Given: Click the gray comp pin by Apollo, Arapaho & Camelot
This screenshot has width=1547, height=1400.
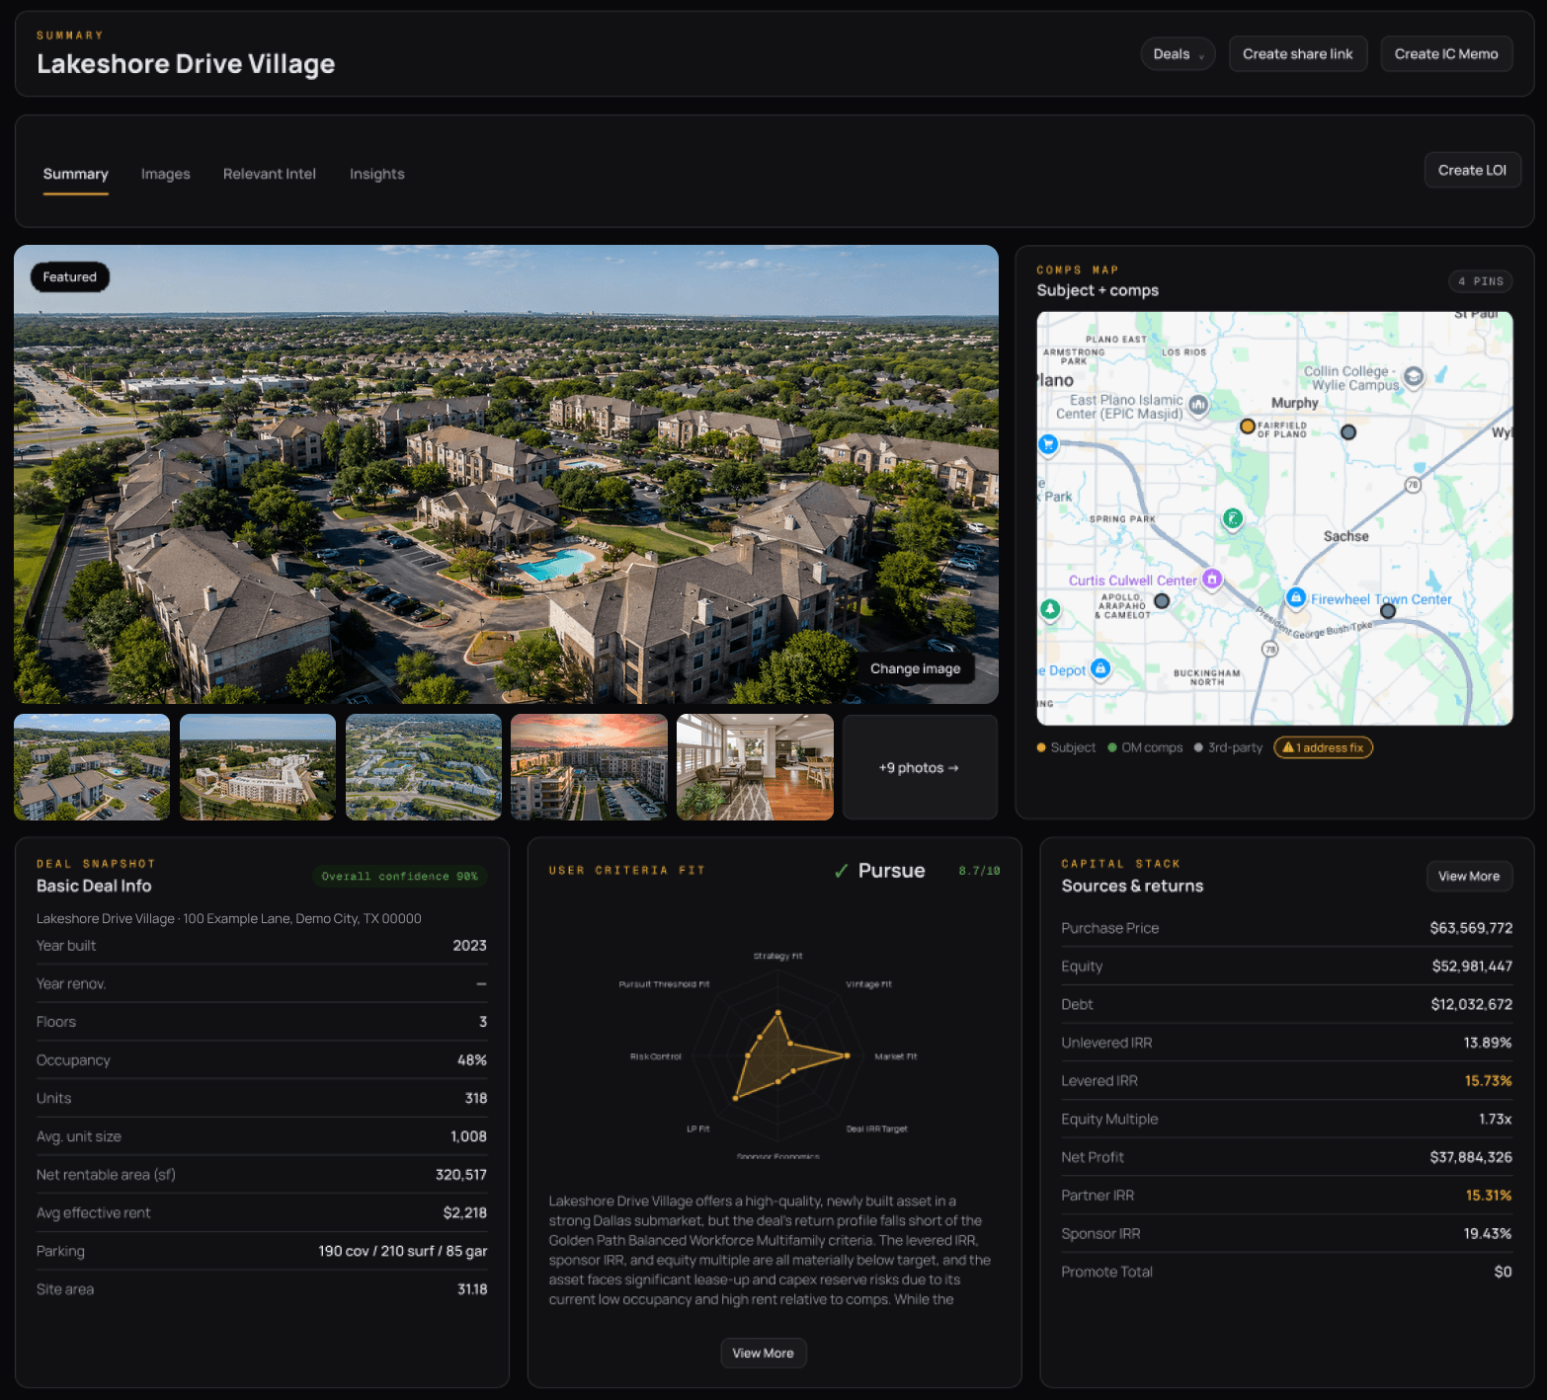Looking at the screenshot, I should click(1162, 600).
